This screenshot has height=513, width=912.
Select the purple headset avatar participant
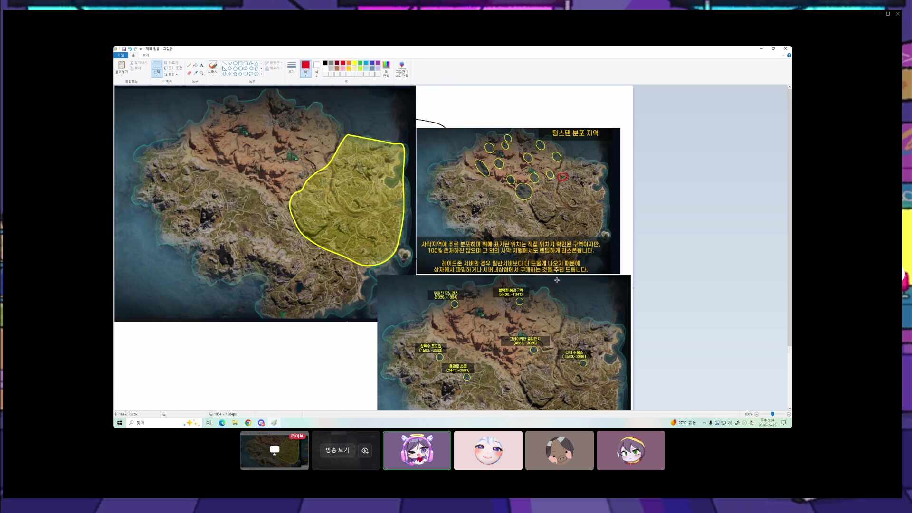(x=417, y=450)
